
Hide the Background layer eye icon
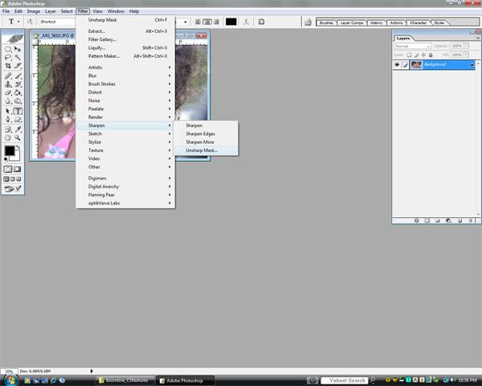pyautogui.click(x=397, y=64)
